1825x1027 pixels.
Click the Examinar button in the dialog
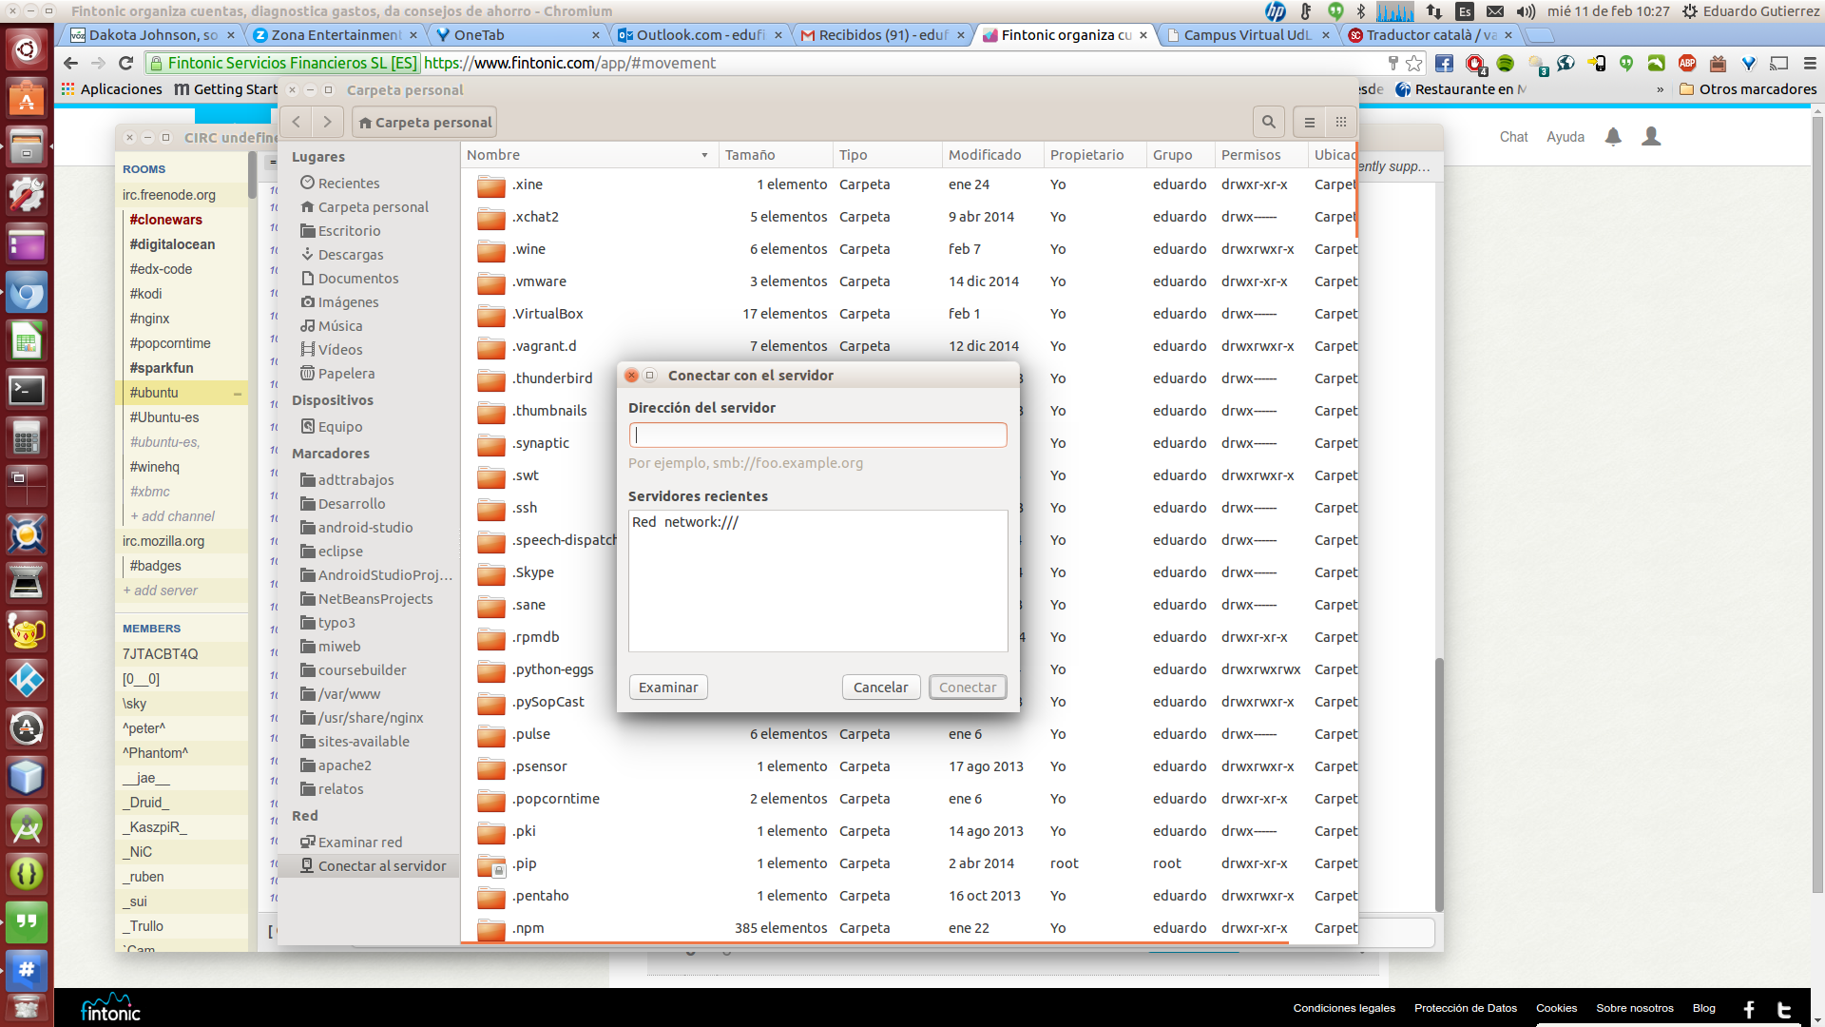click(668, 688)
